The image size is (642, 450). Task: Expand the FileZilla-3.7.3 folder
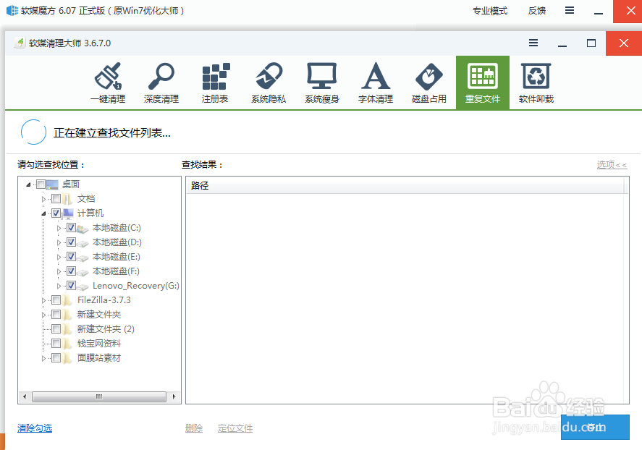pyautogui.click(x=42, y=300)
